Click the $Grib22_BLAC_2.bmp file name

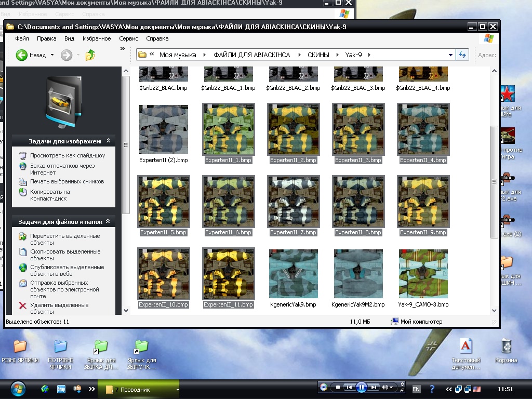point(293,88)
